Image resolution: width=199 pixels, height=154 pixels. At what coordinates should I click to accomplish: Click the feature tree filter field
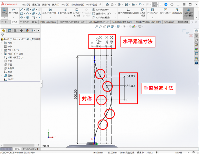point(22,35)
